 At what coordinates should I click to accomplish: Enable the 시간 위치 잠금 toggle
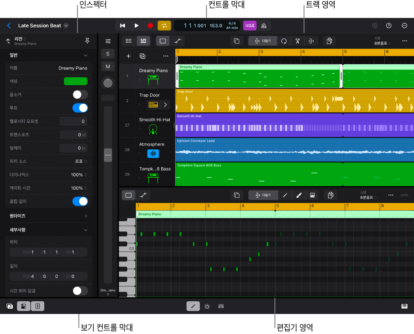[80, 291]
